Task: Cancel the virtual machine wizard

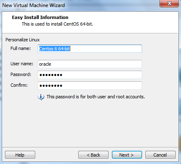Action: pos(160,155)
